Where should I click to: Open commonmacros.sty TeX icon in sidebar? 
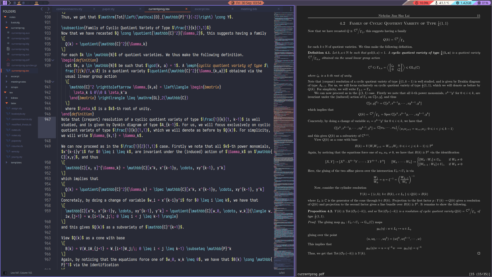pos(8,119)
